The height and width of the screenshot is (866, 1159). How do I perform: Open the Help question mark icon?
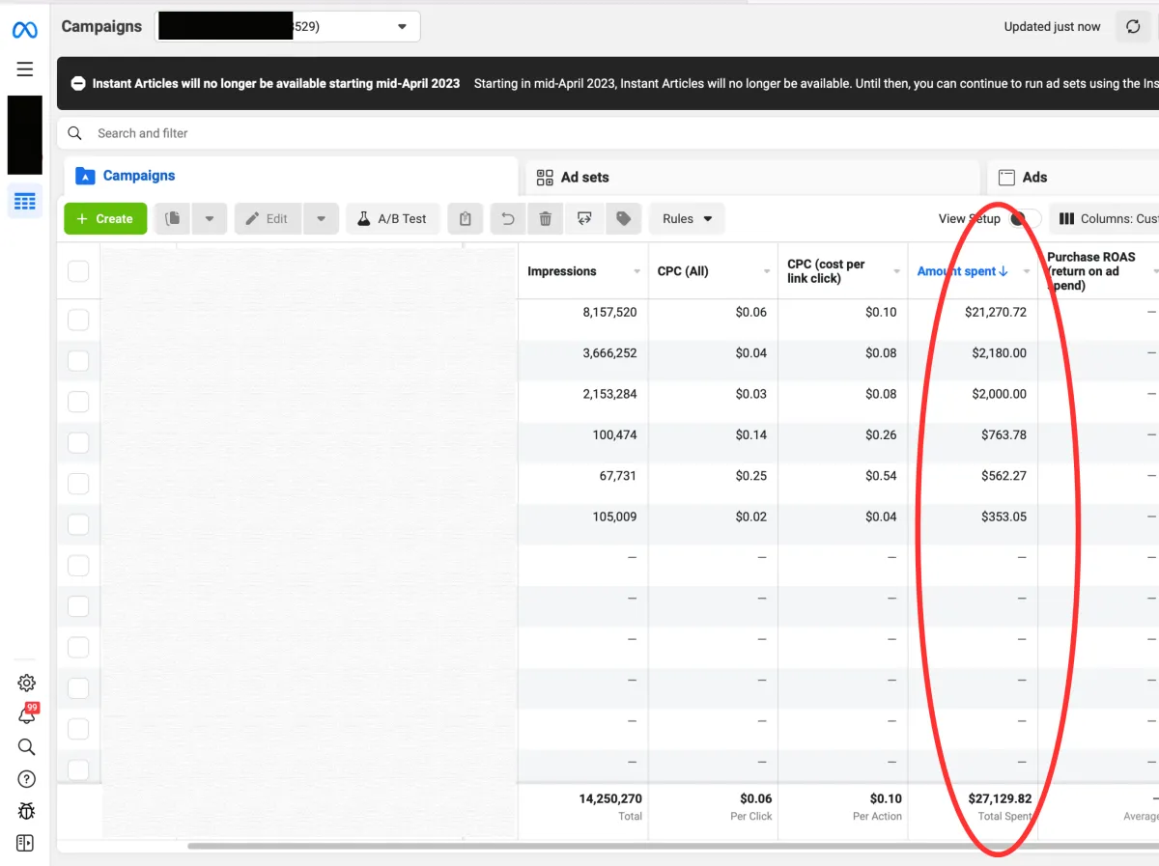click(x=26, y=779)
